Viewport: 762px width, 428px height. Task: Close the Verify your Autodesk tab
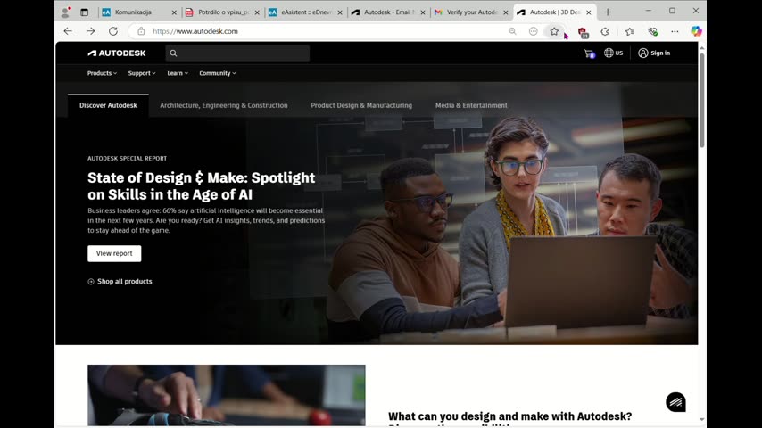click(506, 12)
